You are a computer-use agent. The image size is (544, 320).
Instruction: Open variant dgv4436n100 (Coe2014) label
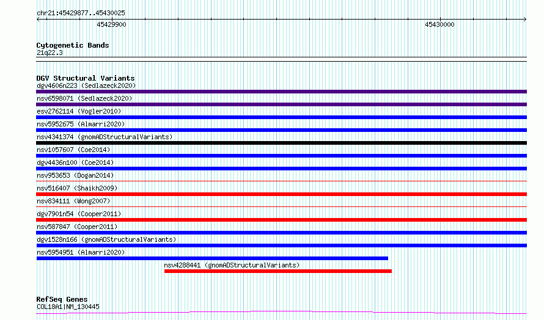click(x=75, y=162)
